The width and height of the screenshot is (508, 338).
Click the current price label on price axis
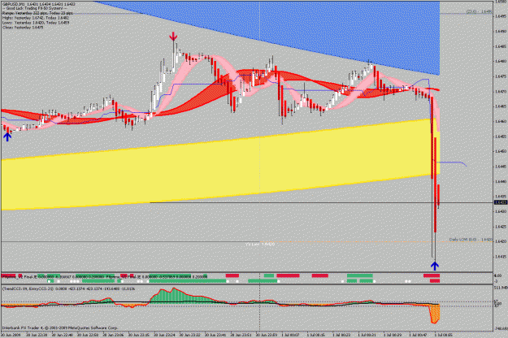pyautogui.click(x=501, y=202)
